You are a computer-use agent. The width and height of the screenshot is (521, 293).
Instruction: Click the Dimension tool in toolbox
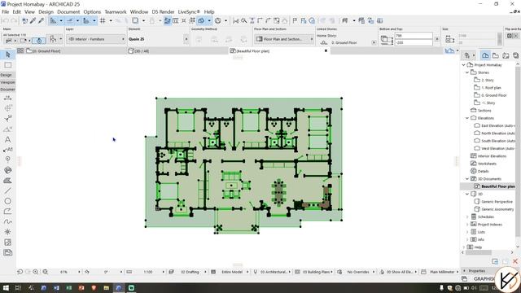[x=7, y=98]
